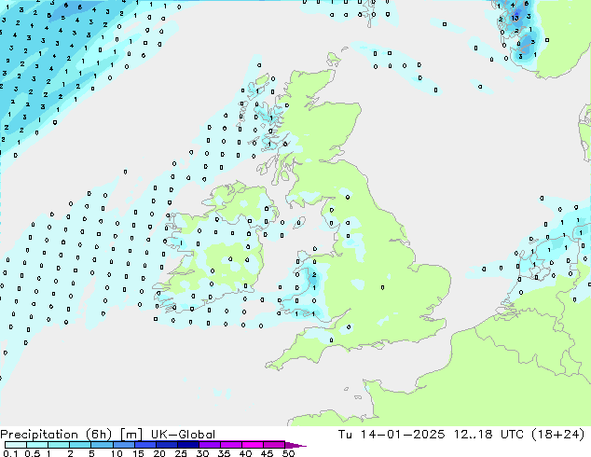Click the "30" legend scale label
The image size is (591, 457).
coord(202,453)
